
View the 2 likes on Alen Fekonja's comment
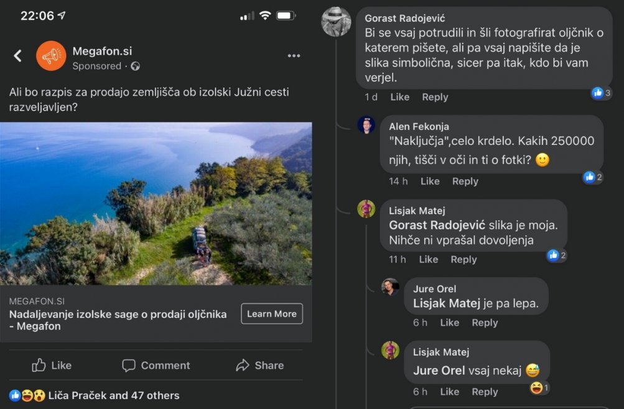pos(593,177)
